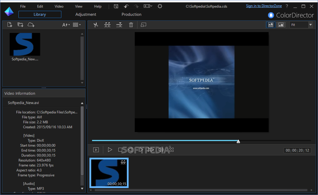The width and height of the screenshot is (318, 195).
Task: Click the help question mark icon
Action: 287,6
